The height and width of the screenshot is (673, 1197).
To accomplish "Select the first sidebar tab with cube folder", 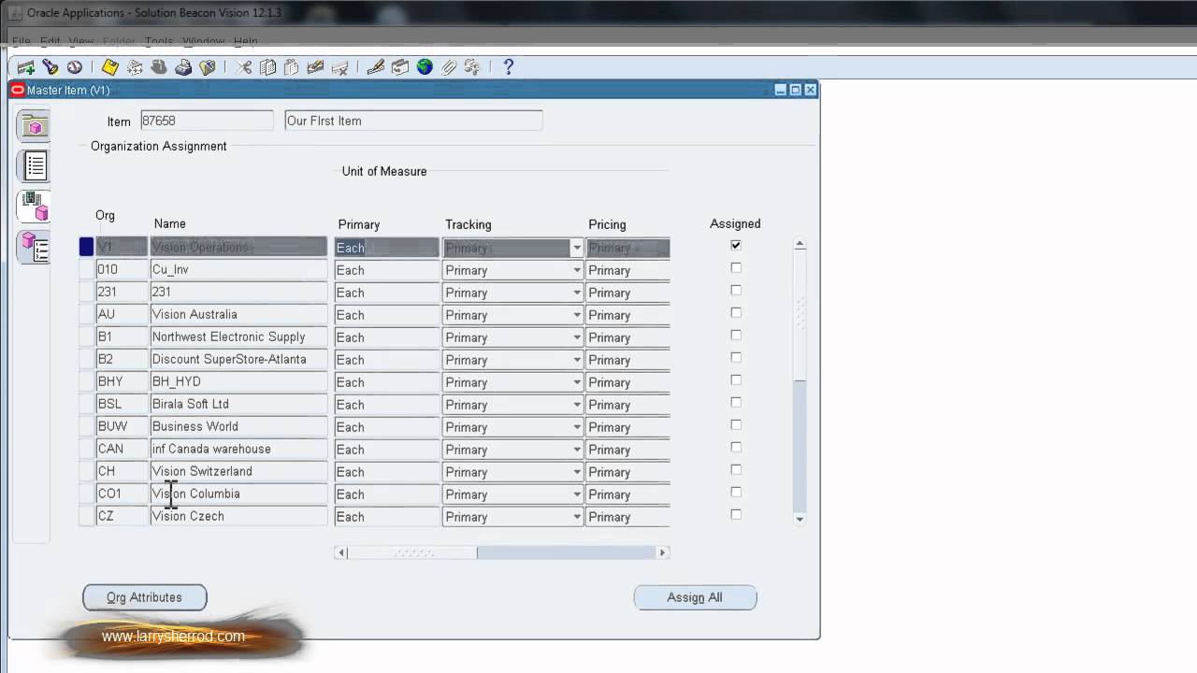I will click(34, 126).
